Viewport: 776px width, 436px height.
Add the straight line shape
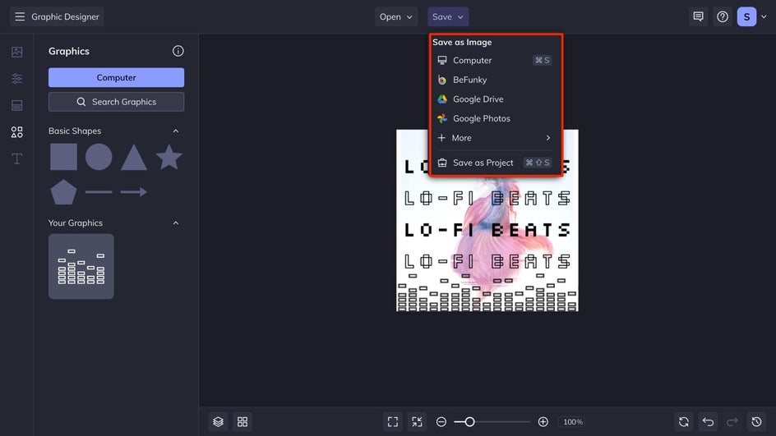99,192
